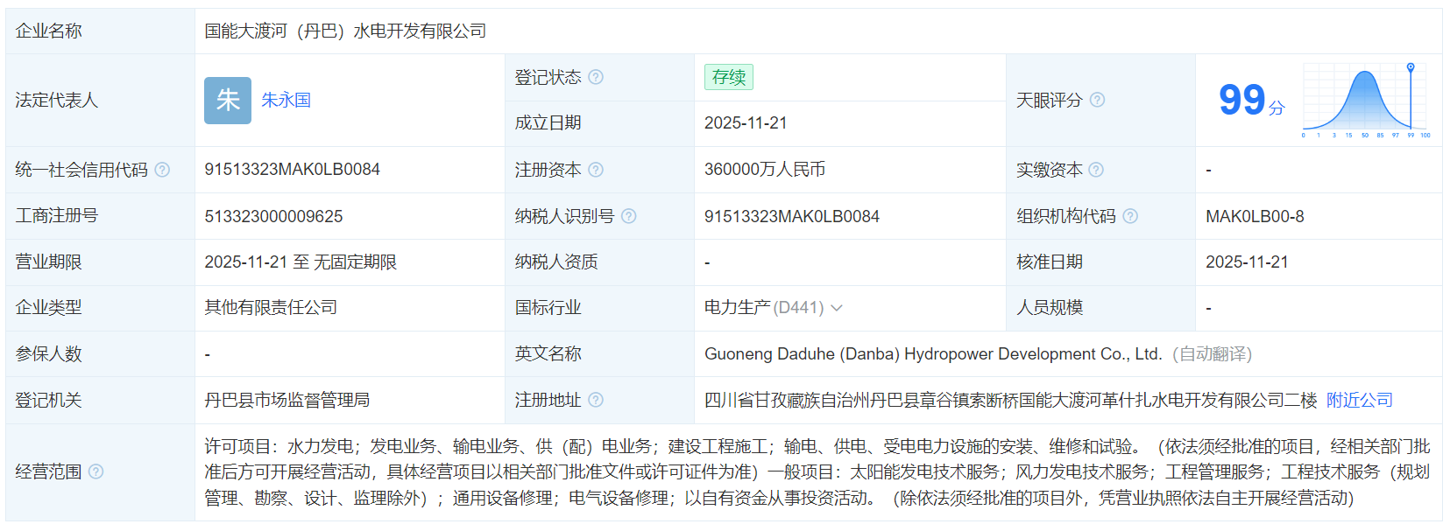
Task: Click the info icon beside 注册资本
Action: (596, 170)
